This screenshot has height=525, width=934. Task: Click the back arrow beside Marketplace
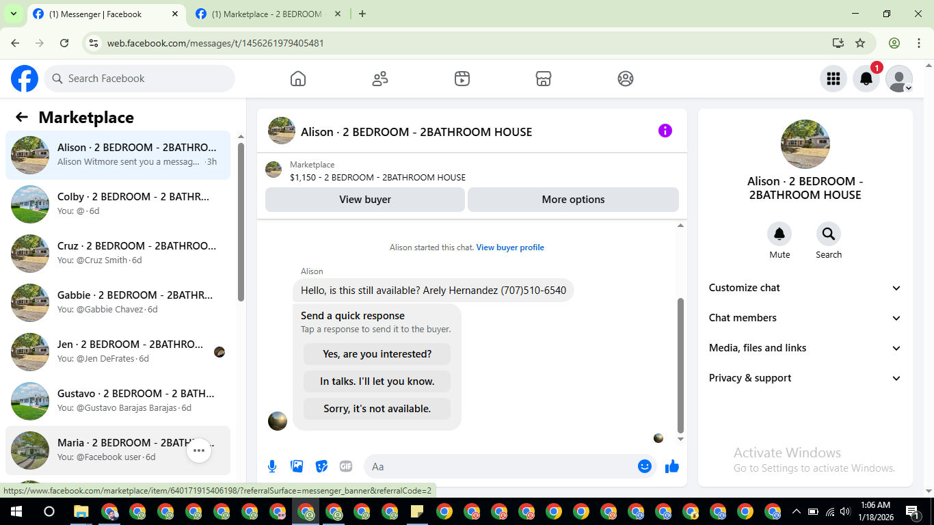tap(22, 117)
